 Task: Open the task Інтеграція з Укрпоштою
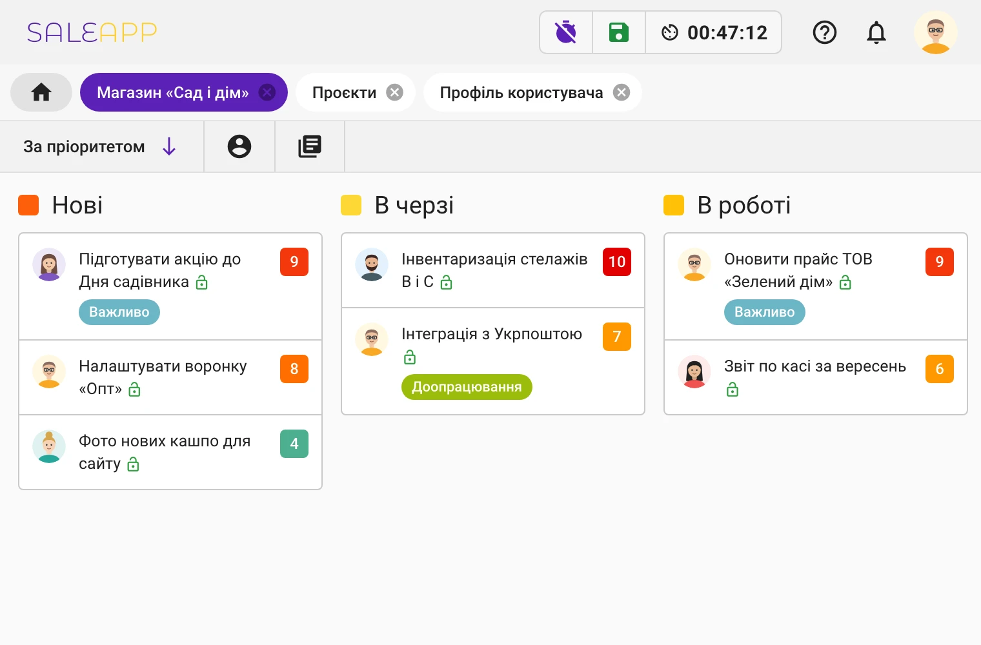click(x=493, y=361)
